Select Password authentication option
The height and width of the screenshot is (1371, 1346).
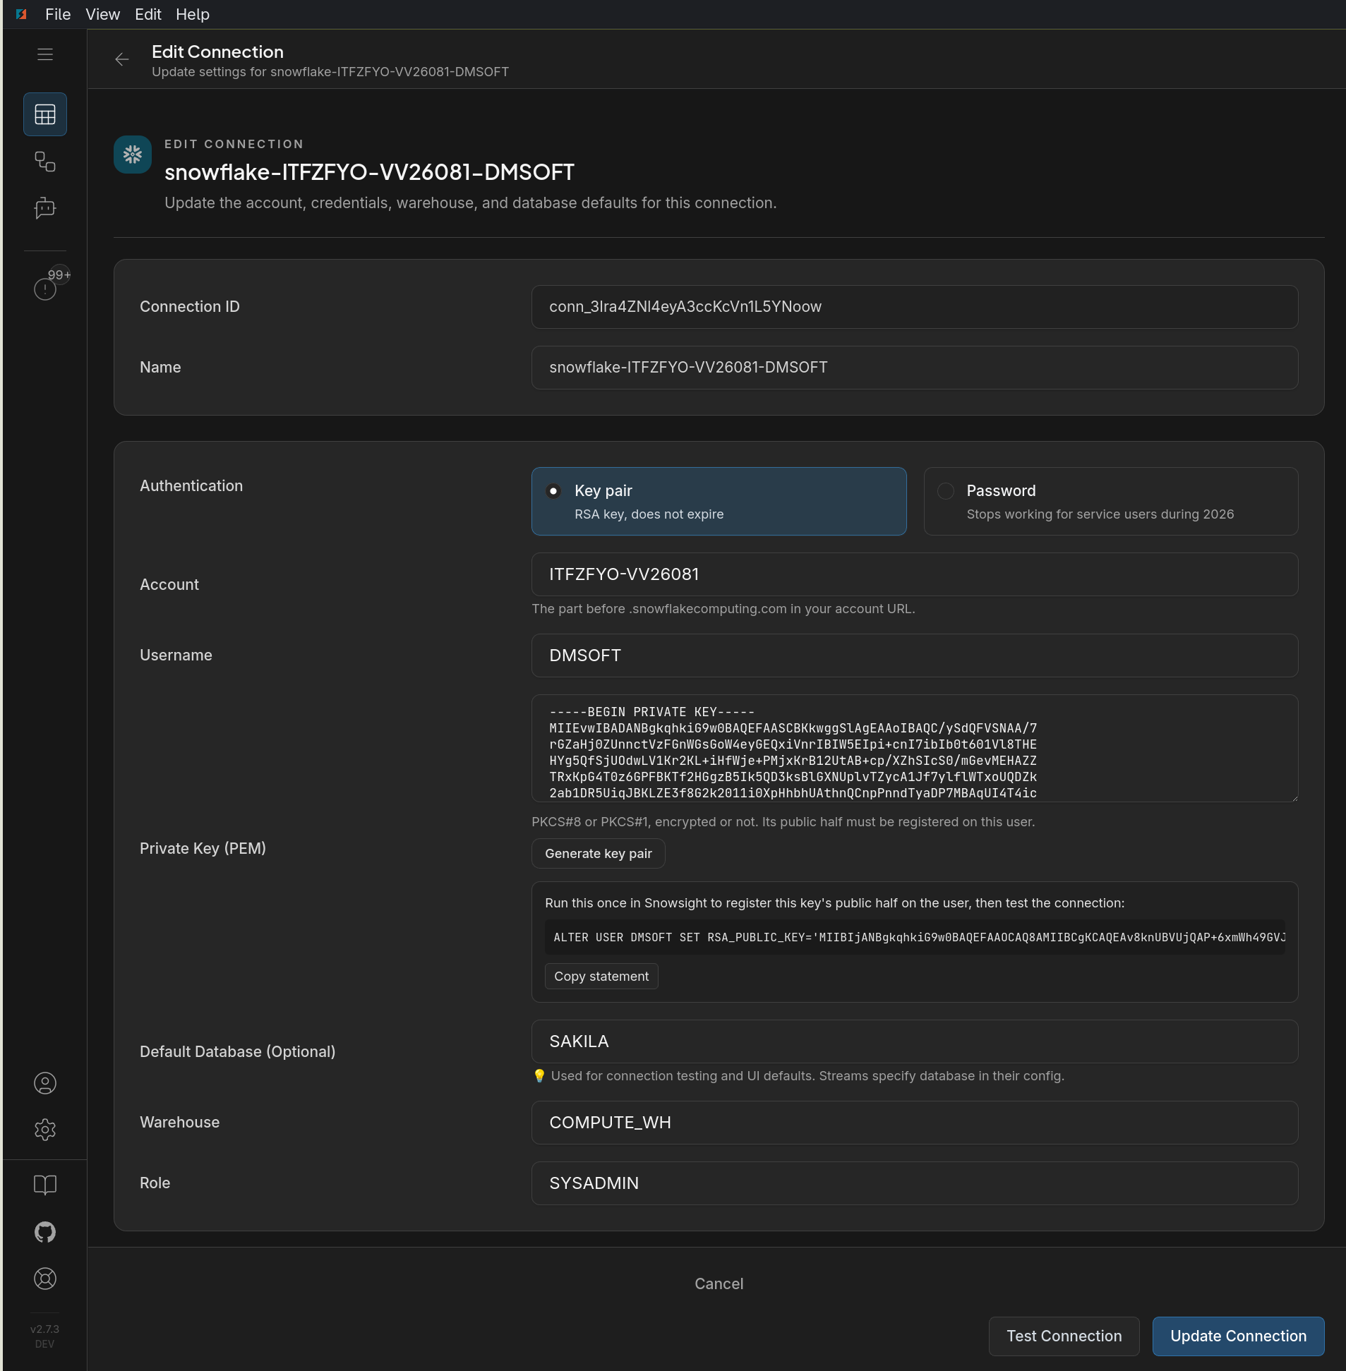coord(1110,501)
